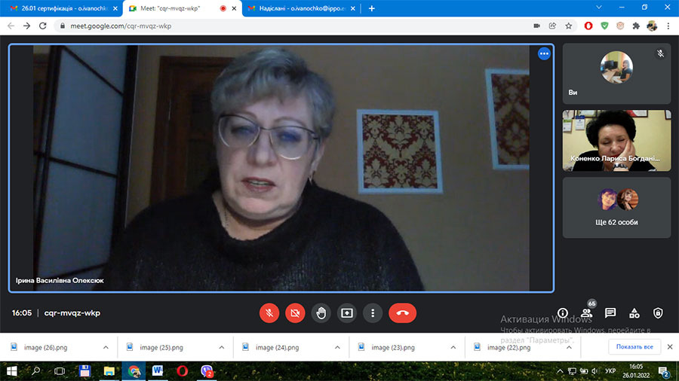Open the notification center
Viewport: 679px width, 381px height.
pos(664,371)
